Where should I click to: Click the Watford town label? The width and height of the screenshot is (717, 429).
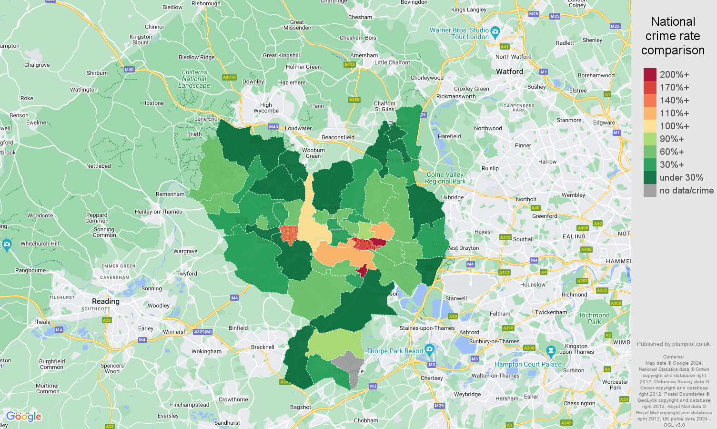tap(509, 71)
